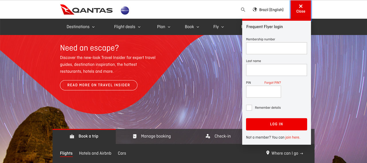Expand the Book menu
Viewport: 367px width, 163px height.
pyautogui.click(x=192, y=27)
